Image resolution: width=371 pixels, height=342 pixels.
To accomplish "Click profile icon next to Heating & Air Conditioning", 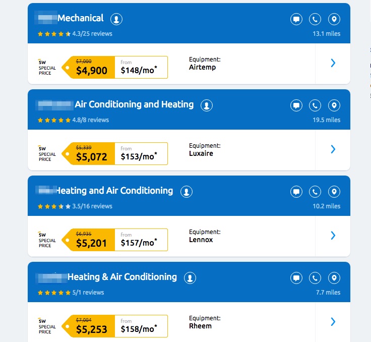I will 190,278.
